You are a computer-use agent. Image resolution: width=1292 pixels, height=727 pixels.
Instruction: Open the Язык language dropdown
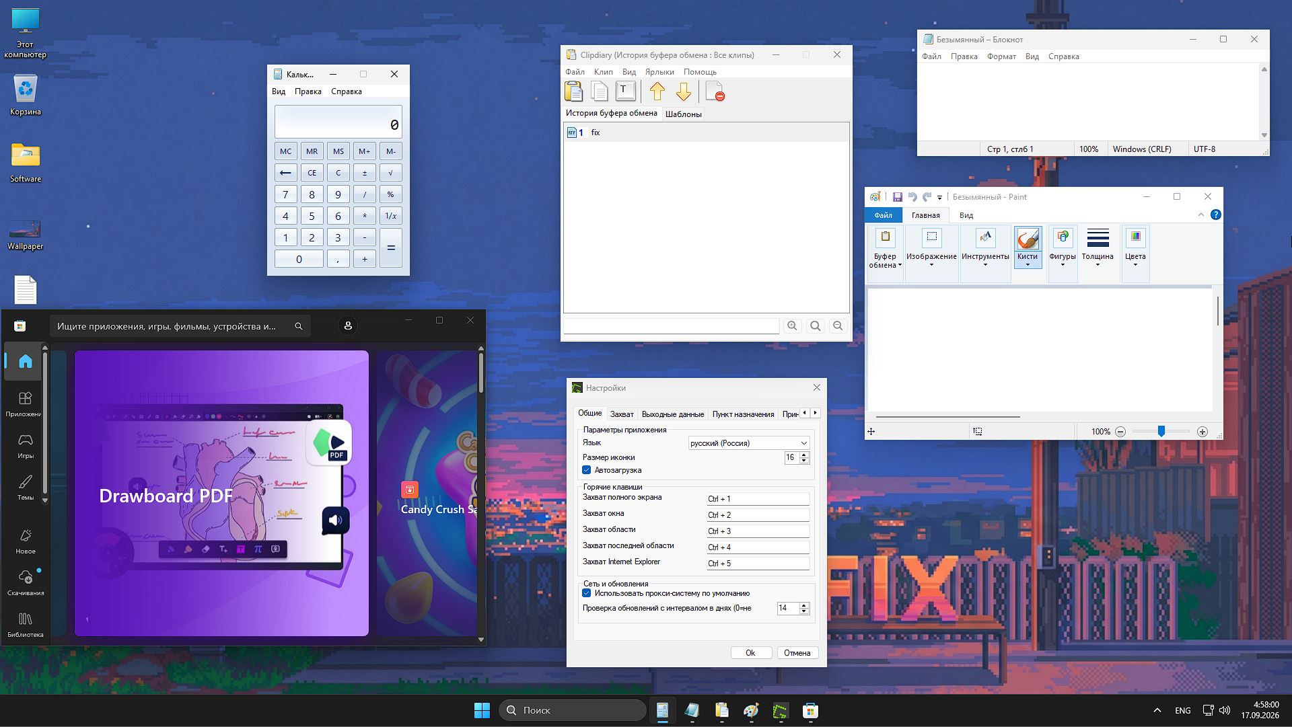(x=748, y=443)
